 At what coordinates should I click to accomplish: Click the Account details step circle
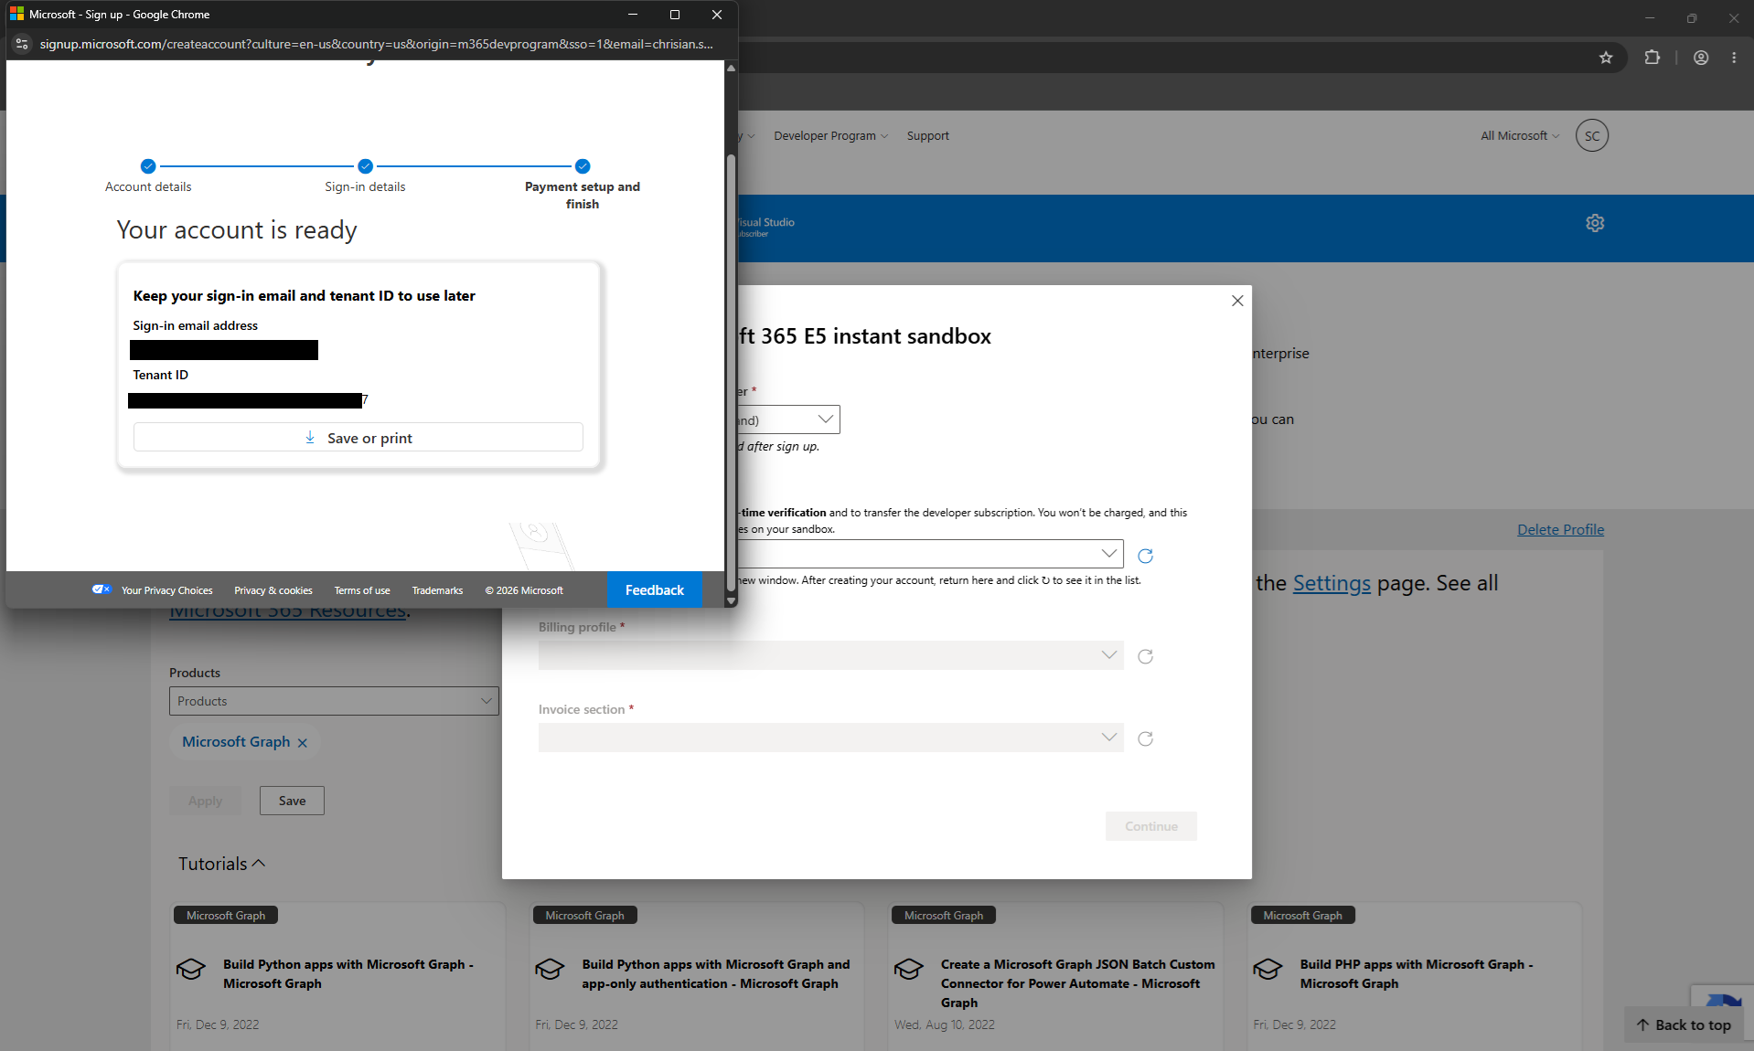[x=148, y=166]
